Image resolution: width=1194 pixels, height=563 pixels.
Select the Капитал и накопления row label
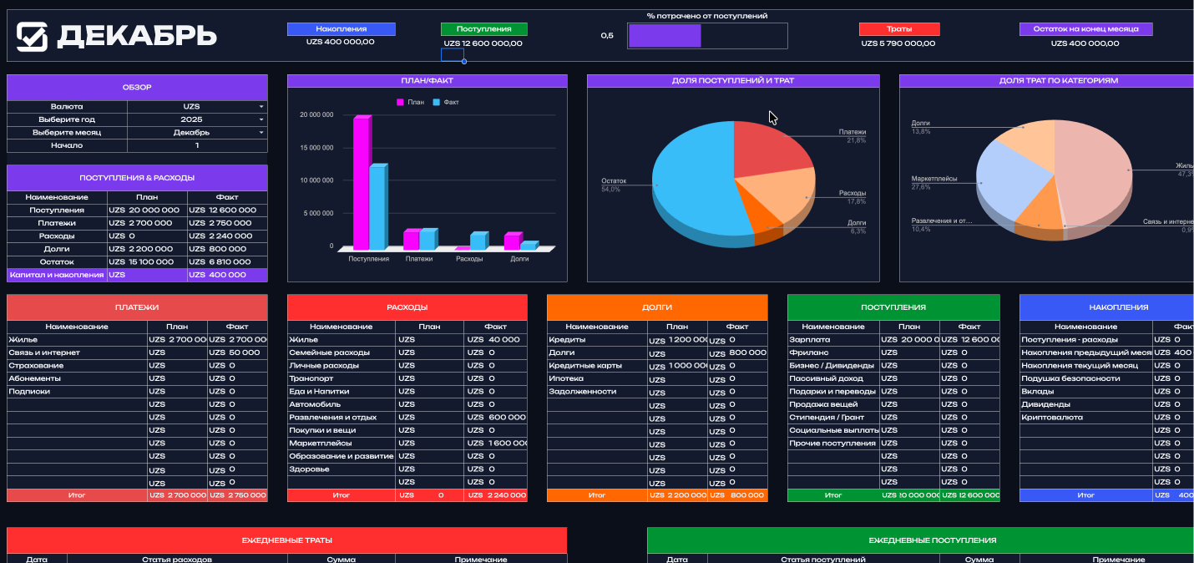(x=57, y=275)
